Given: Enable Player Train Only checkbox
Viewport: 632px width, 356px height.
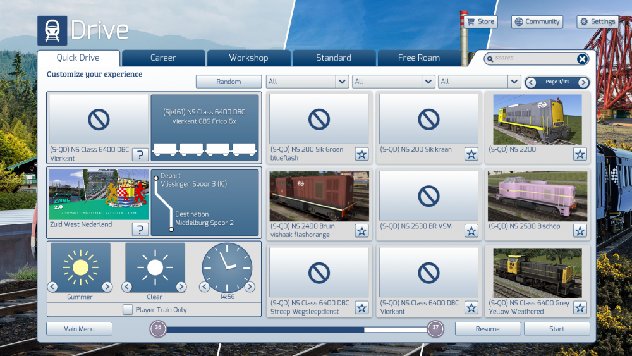Looking at the screenshot, I should click(x=128, y=310).
